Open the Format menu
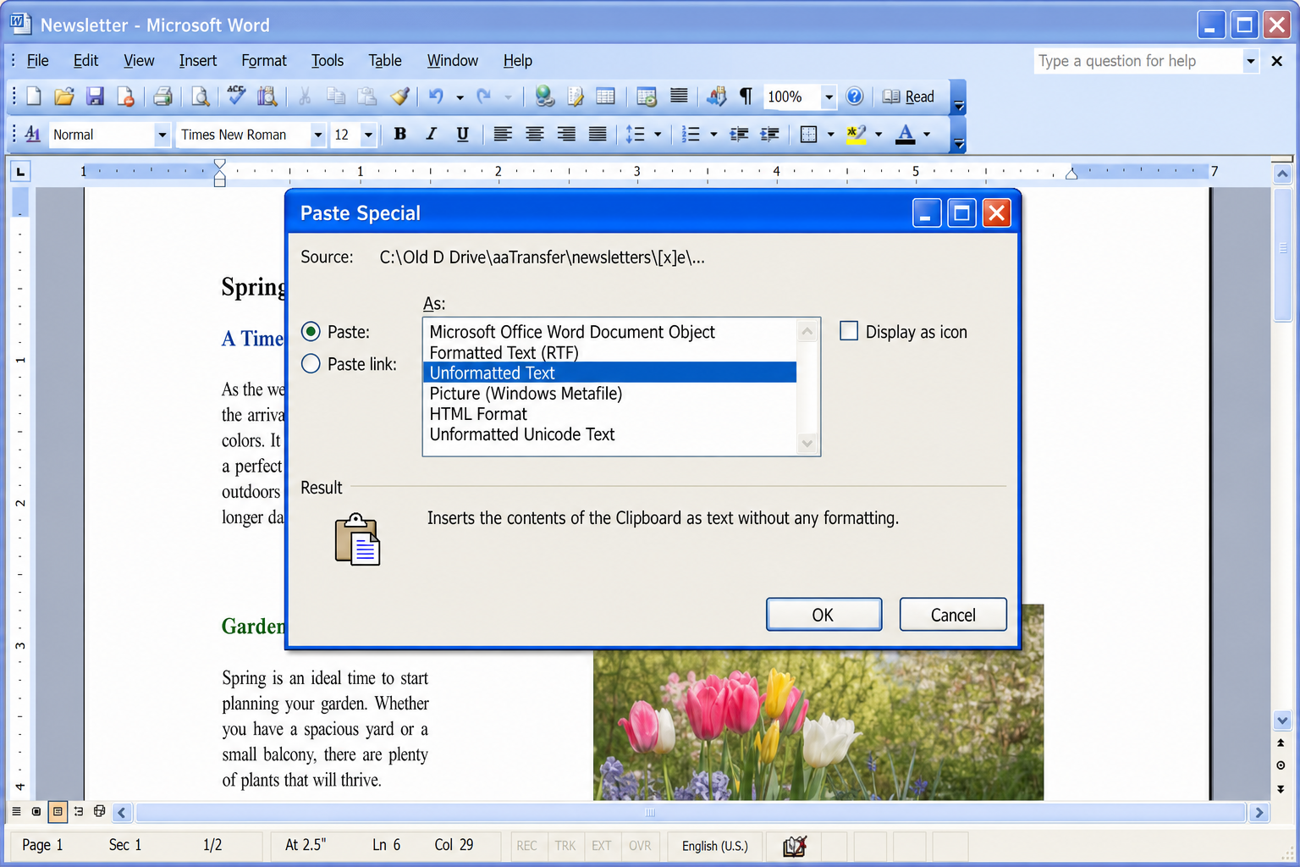Viewport: 1300px width, 867px height. [263, 60]
